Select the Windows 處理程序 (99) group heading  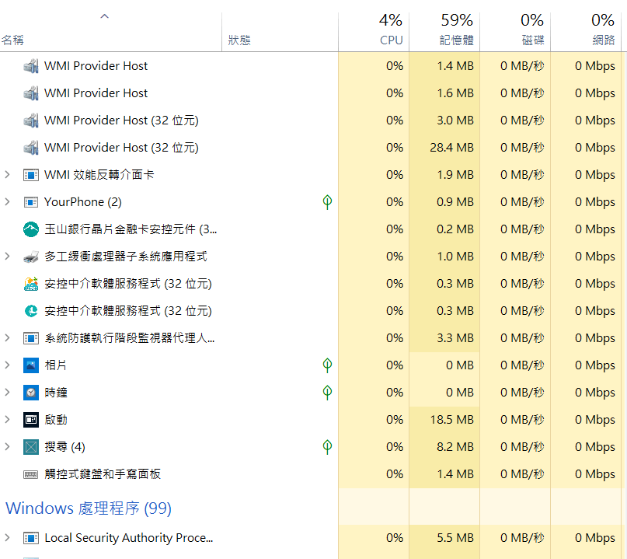(89, 508)
